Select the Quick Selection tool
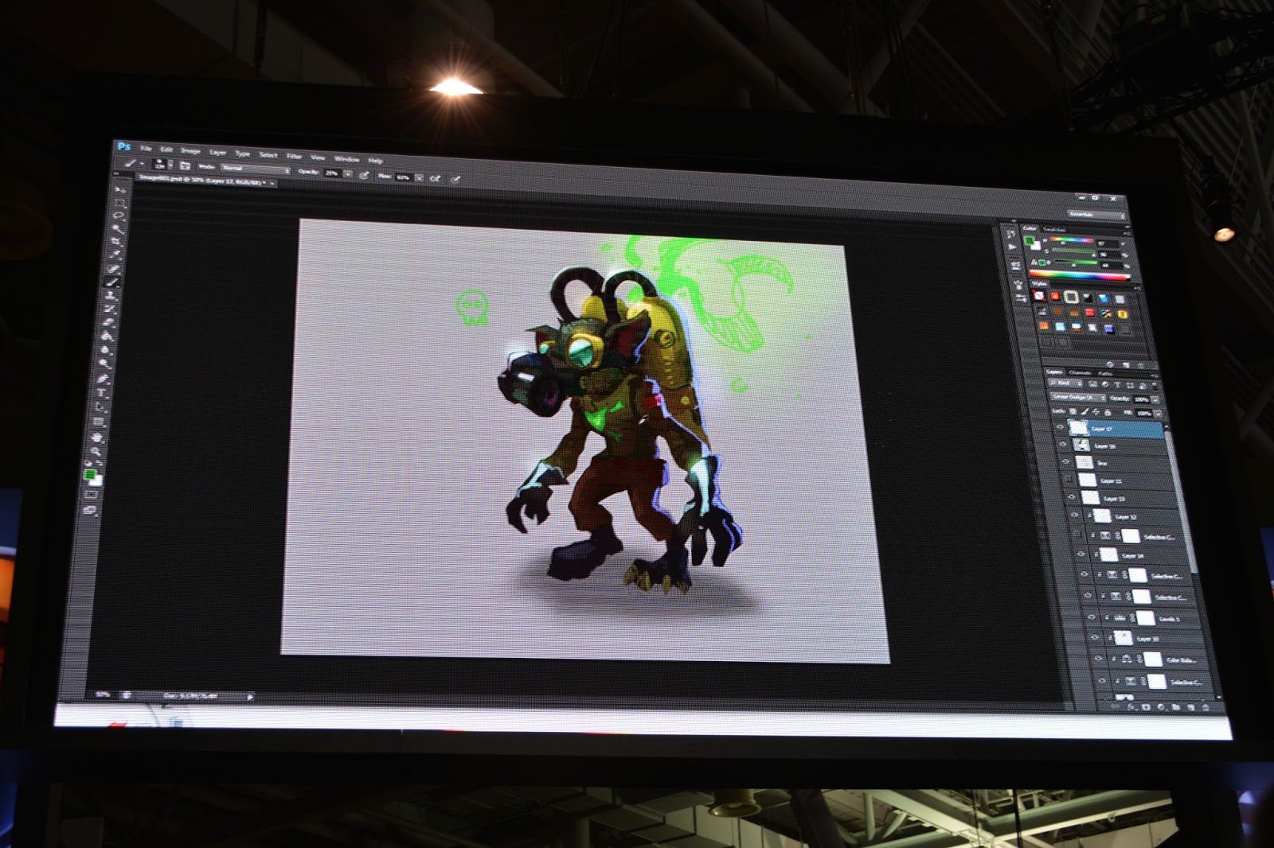 click(x=117, y=229)
